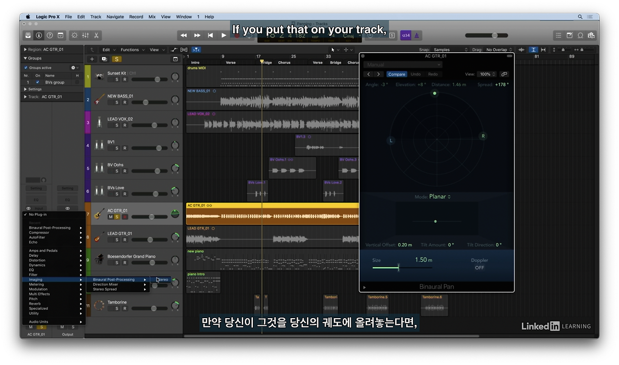619x365 pixels.
Task: Toggle Waveform Zoom button
Action: [521, 50]
